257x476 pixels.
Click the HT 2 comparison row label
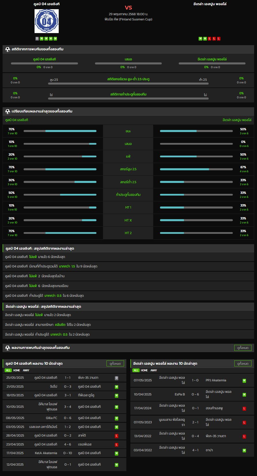pyautogui.click(x=128, y=233)
